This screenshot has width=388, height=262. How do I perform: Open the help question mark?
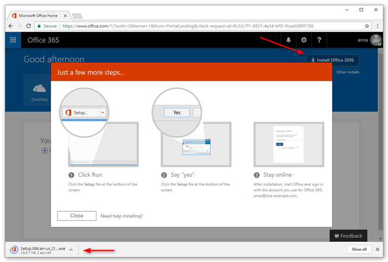[x=319, y=40]
